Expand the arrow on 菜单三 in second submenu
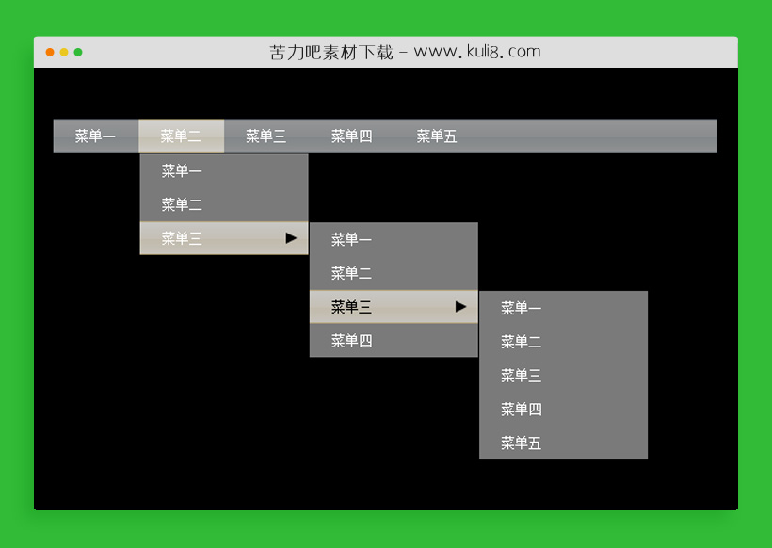This screenshot has width=772, height=548. (x=460, y=306)
